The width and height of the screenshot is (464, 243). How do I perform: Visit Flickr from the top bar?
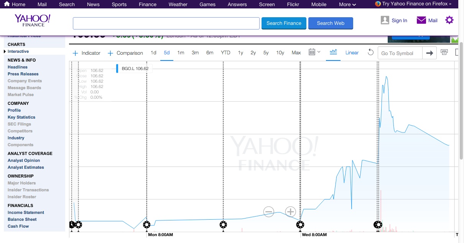(293, 5)
